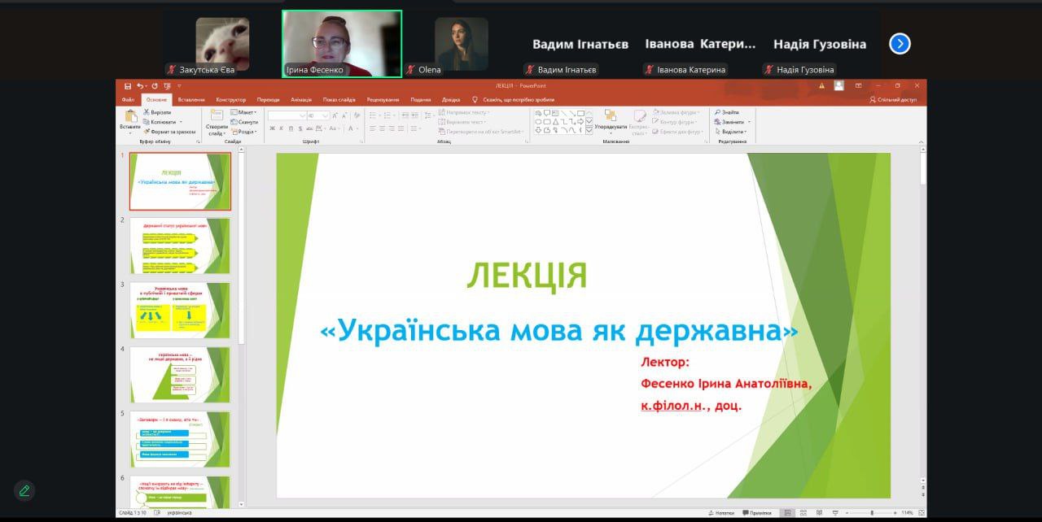Click the Find (Знайти) magnifier icon
The height and width of the screenshot is (522, 1042).
717,112
